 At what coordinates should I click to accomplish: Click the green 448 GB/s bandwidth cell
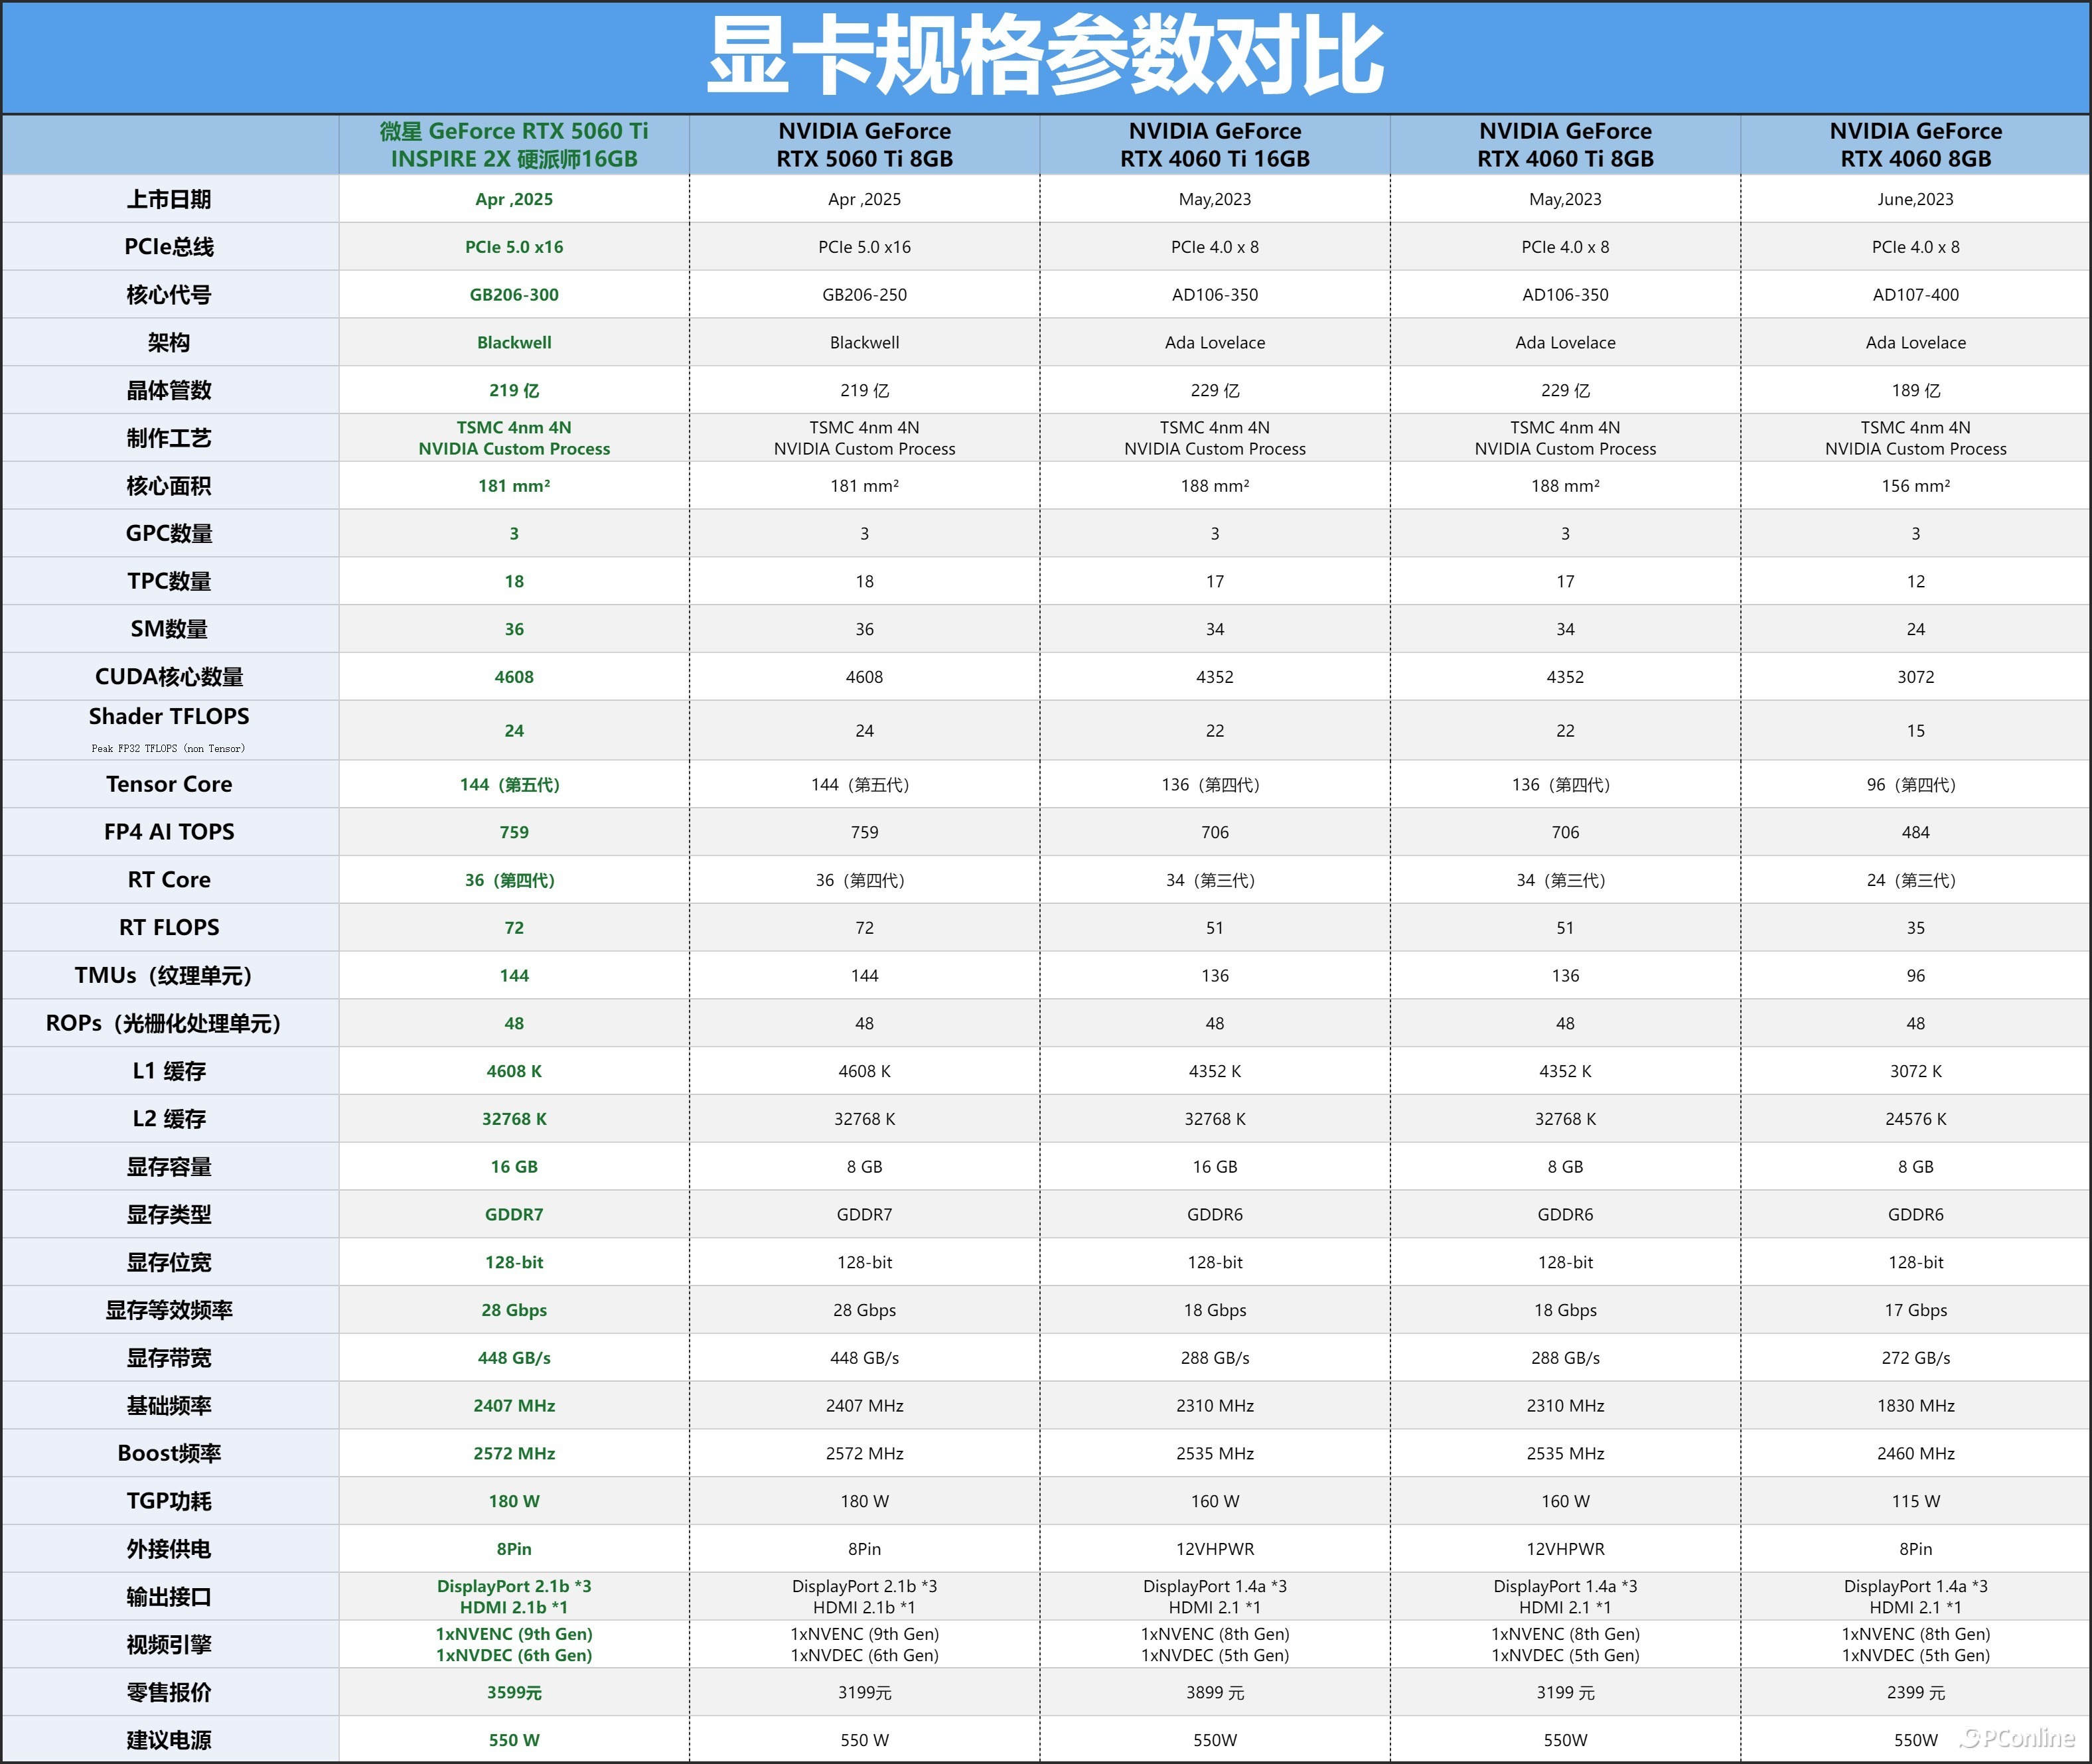514,1358
